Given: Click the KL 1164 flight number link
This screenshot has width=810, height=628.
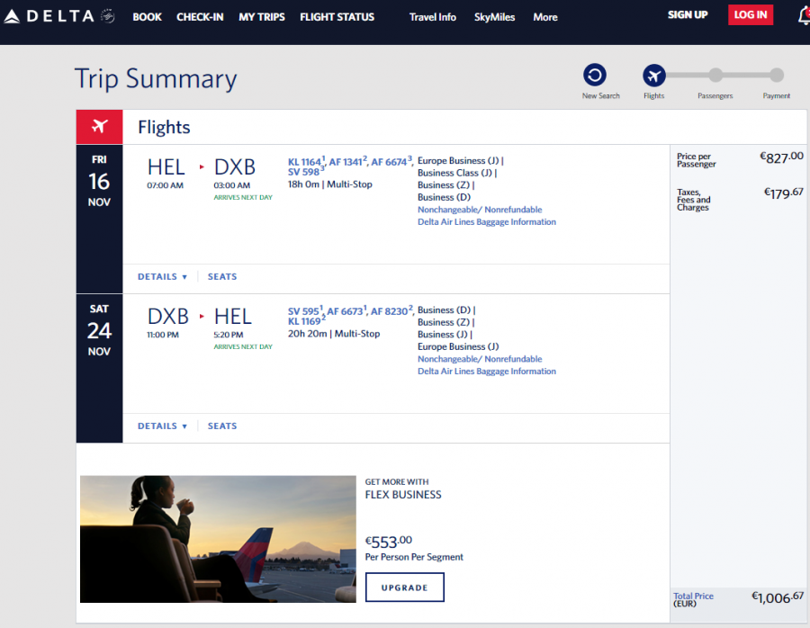Looking at the screenshot, I should [304, 162].
